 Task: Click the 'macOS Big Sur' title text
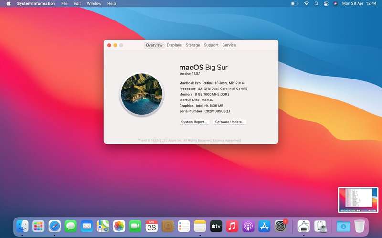click(203, 67)
